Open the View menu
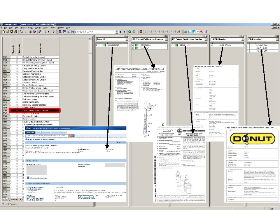 16,28
